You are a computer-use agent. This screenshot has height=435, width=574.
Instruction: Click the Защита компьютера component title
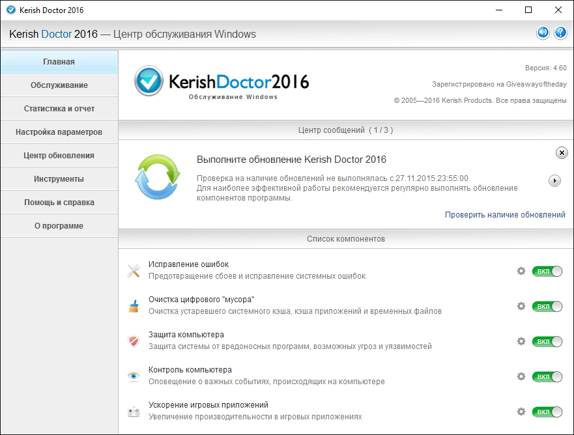click(x=186, y=335)
